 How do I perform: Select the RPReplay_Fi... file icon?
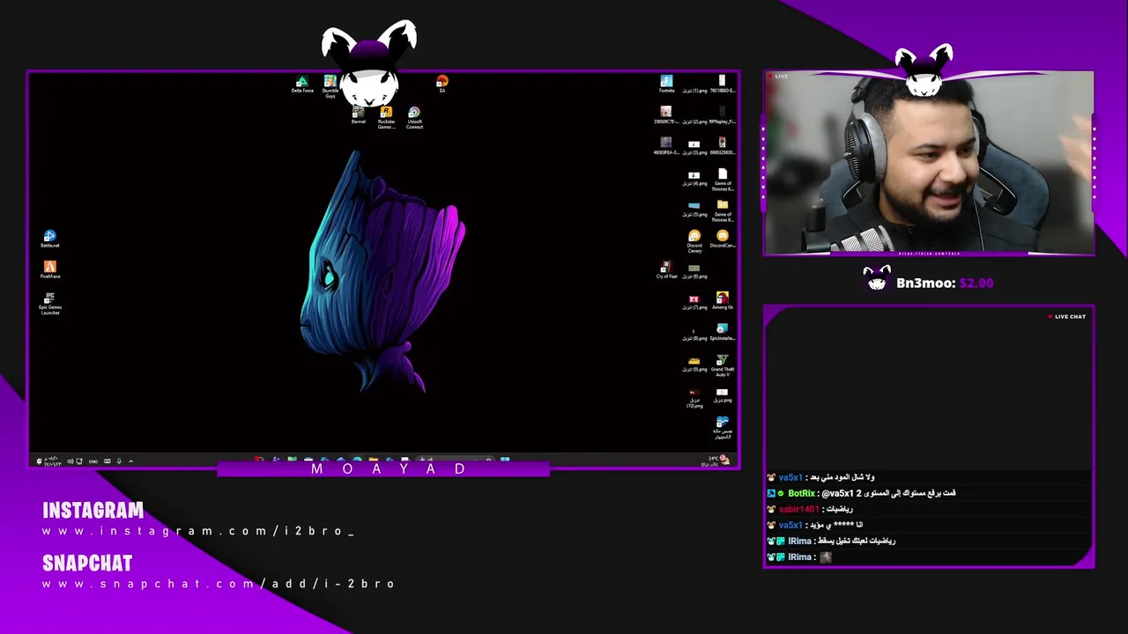(x=723, y=115)
